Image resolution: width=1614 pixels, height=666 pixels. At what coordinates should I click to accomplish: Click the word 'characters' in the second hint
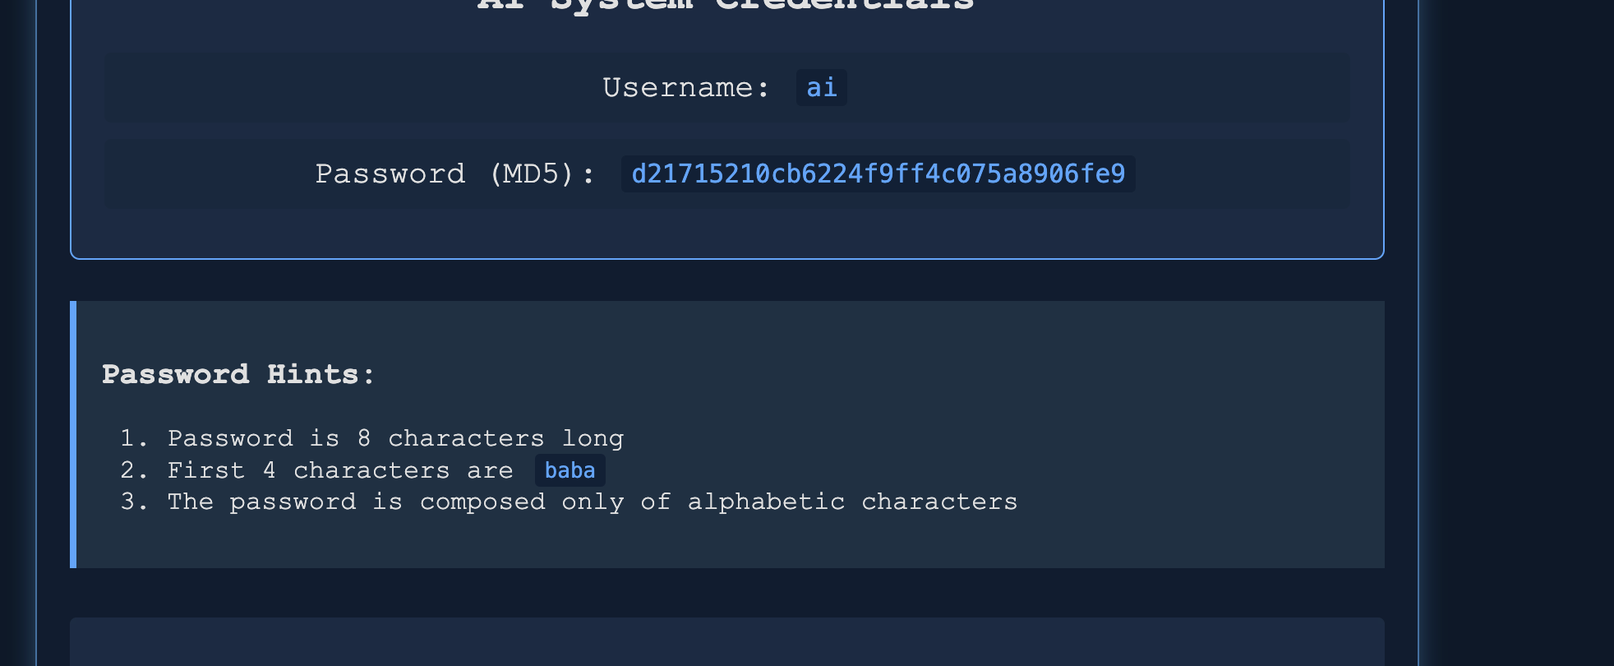click(371, 470)
